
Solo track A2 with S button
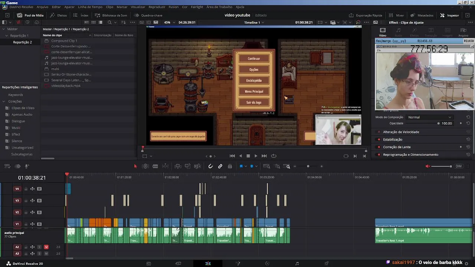click(39, 247)
